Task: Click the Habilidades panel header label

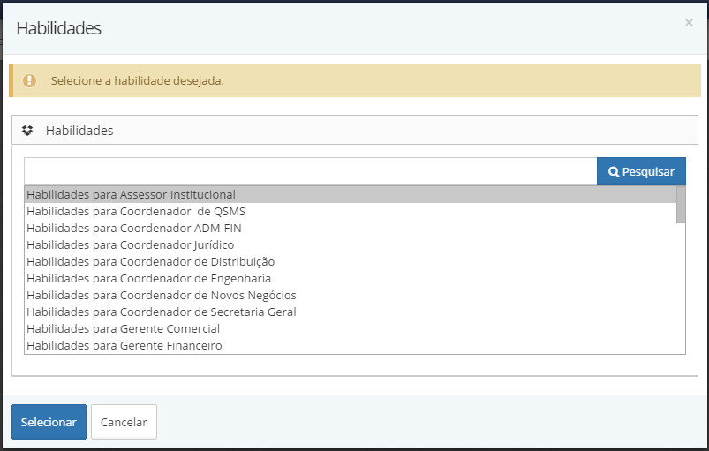Action: point(79,131)
